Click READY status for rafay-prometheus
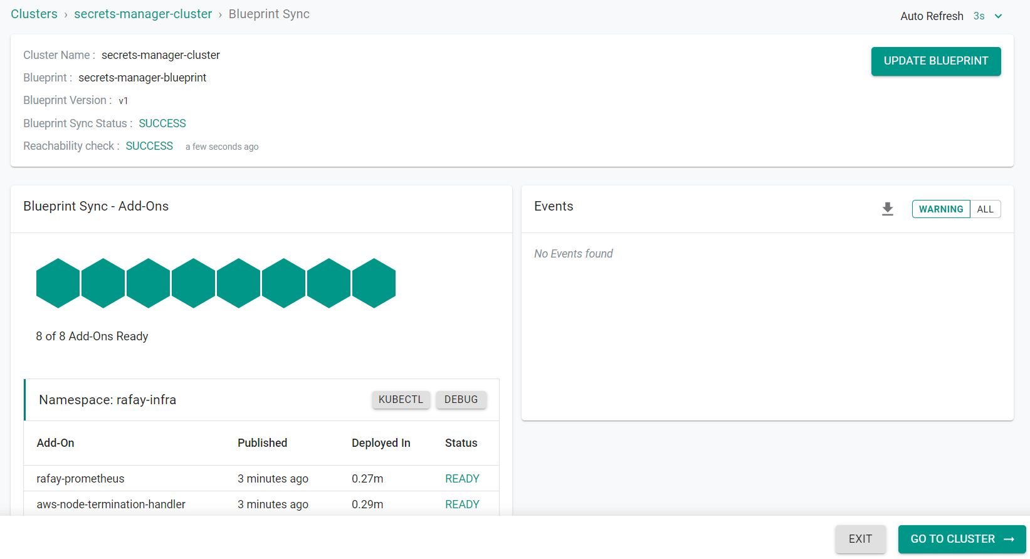 tap(462, 479)
